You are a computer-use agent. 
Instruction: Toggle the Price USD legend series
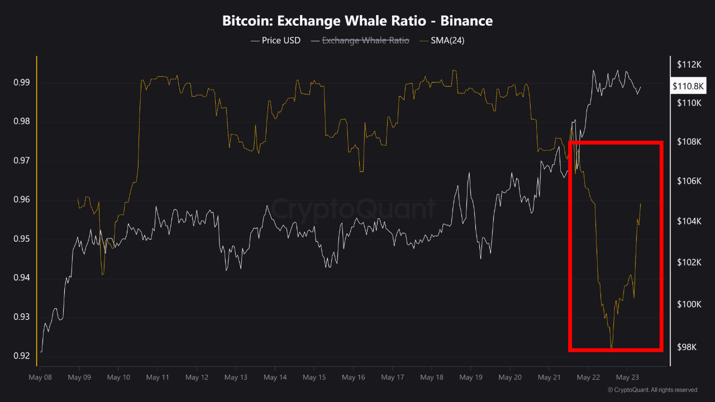281,40
